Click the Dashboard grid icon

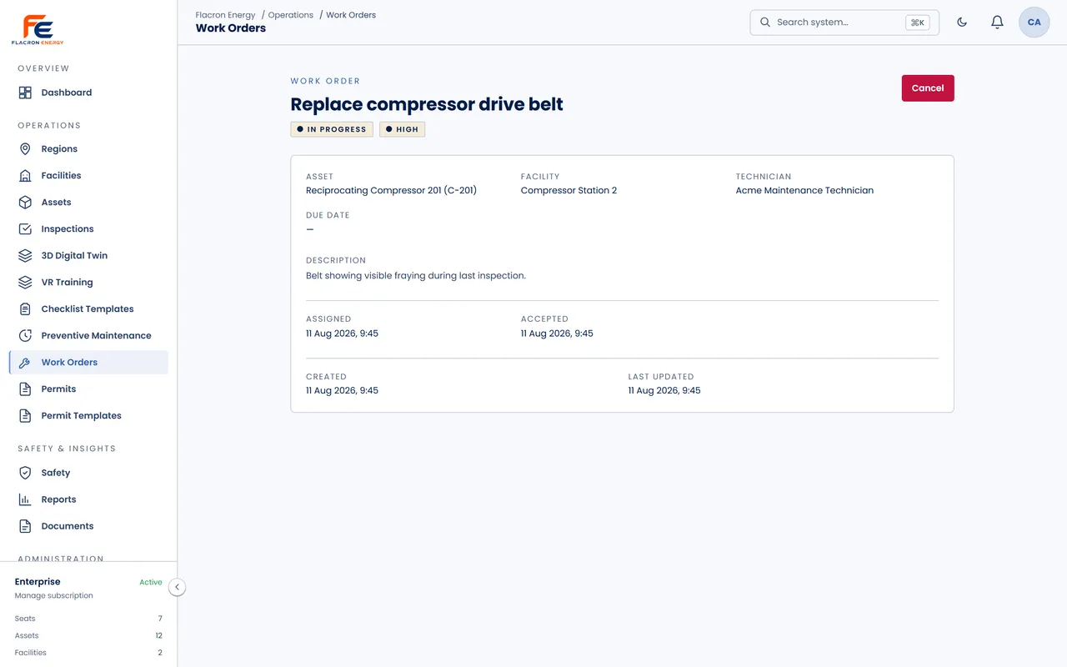point(25,93)
